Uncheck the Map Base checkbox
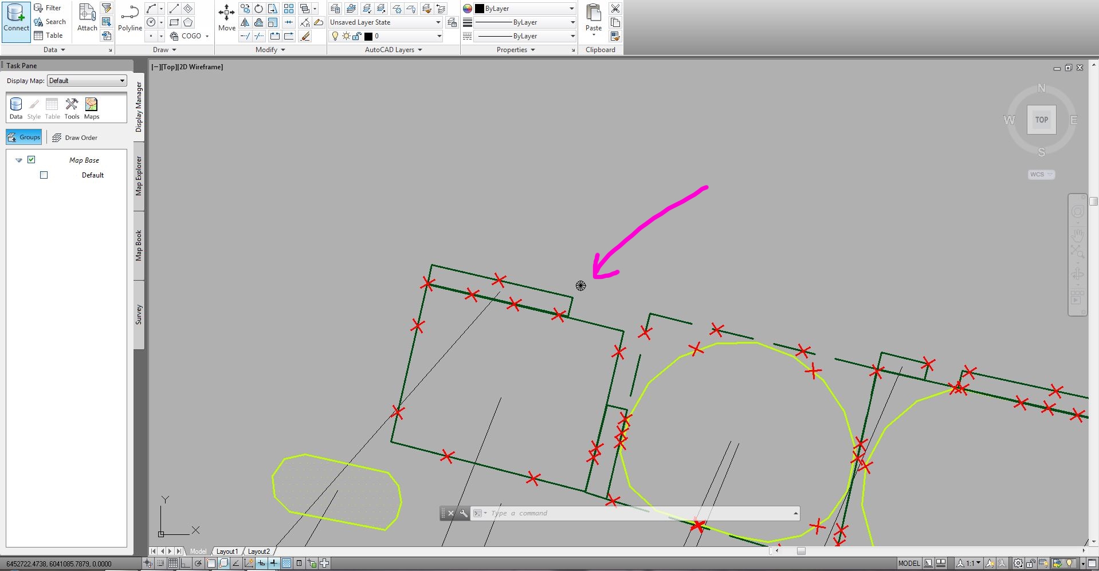The height and width of the screenshot is (571, 1099). click(x=32, y=160)
